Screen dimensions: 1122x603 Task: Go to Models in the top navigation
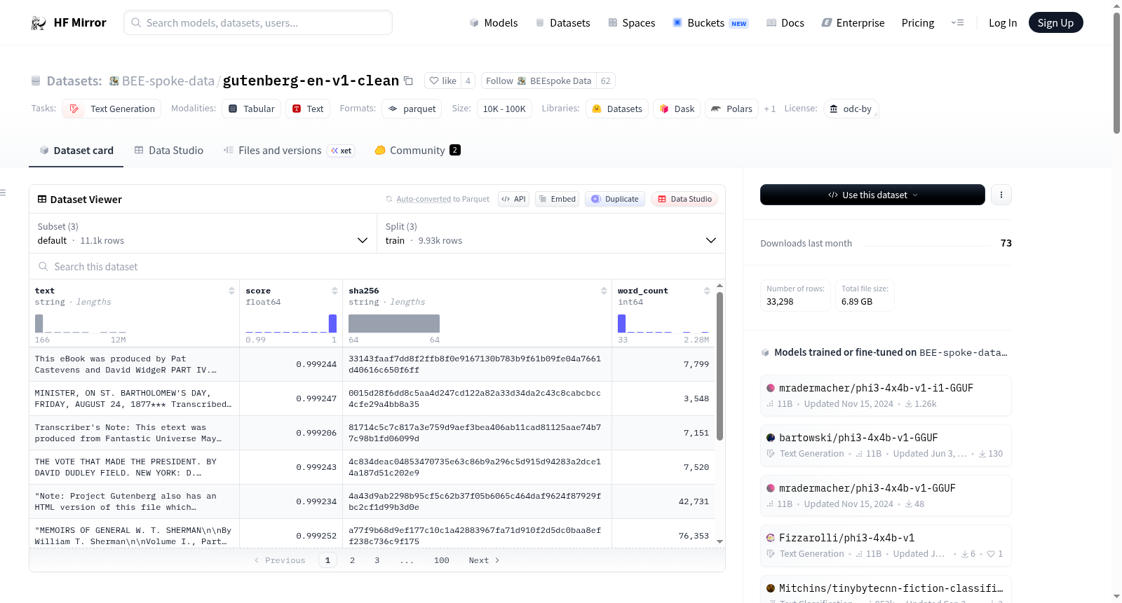pyautogui.click(x=494, y=23)
